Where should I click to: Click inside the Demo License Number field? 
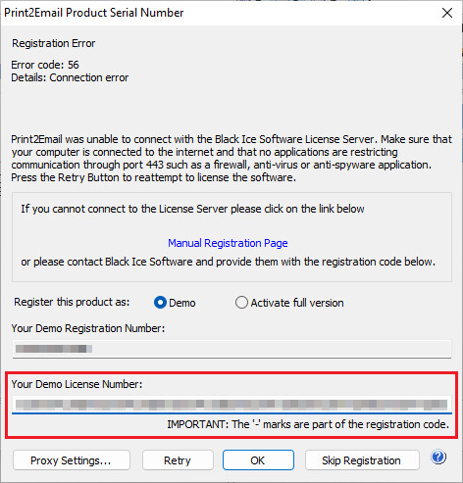pyautogui.click(x=231, y=405)
